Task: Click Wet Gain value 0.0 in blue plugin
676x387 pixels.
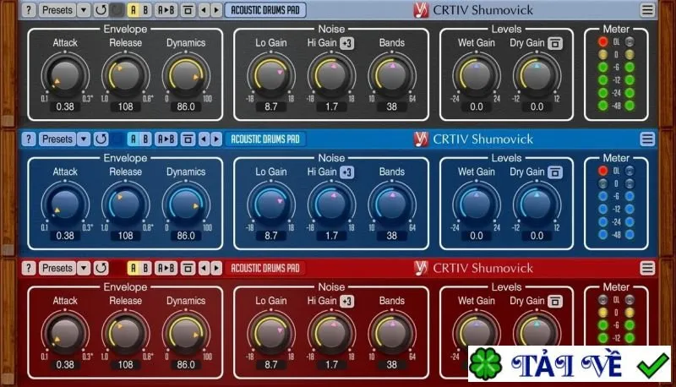Action: click(x=477, y=236)
